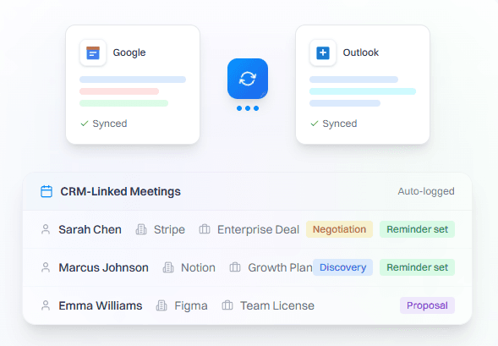Screen dimensions: 498x346
Task: Click the green checkmark in Outlook card
Action: (315, 124)
